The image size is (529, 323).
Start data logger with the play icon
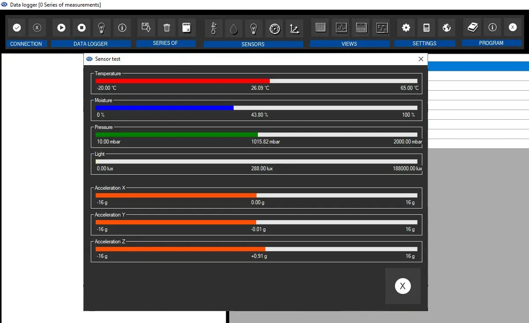click(x=61, y=28)
